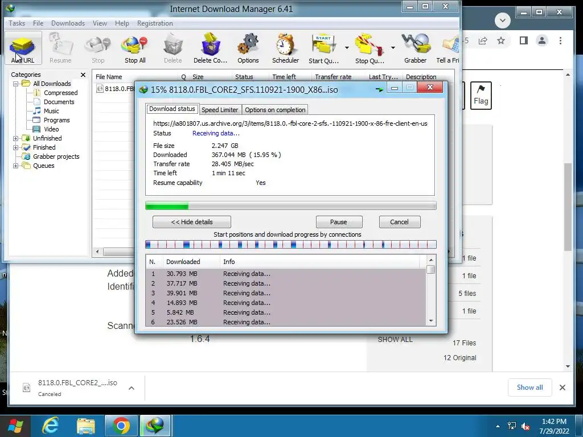This screenshot has width=583, height=437.
Task: Open File Explorer from the taskbar
Action: tap(86, 426)
